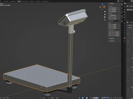Screen dimensions: 133x99
Task: Open the Global transform orientation dropdown
Action: tap(44, 98)
